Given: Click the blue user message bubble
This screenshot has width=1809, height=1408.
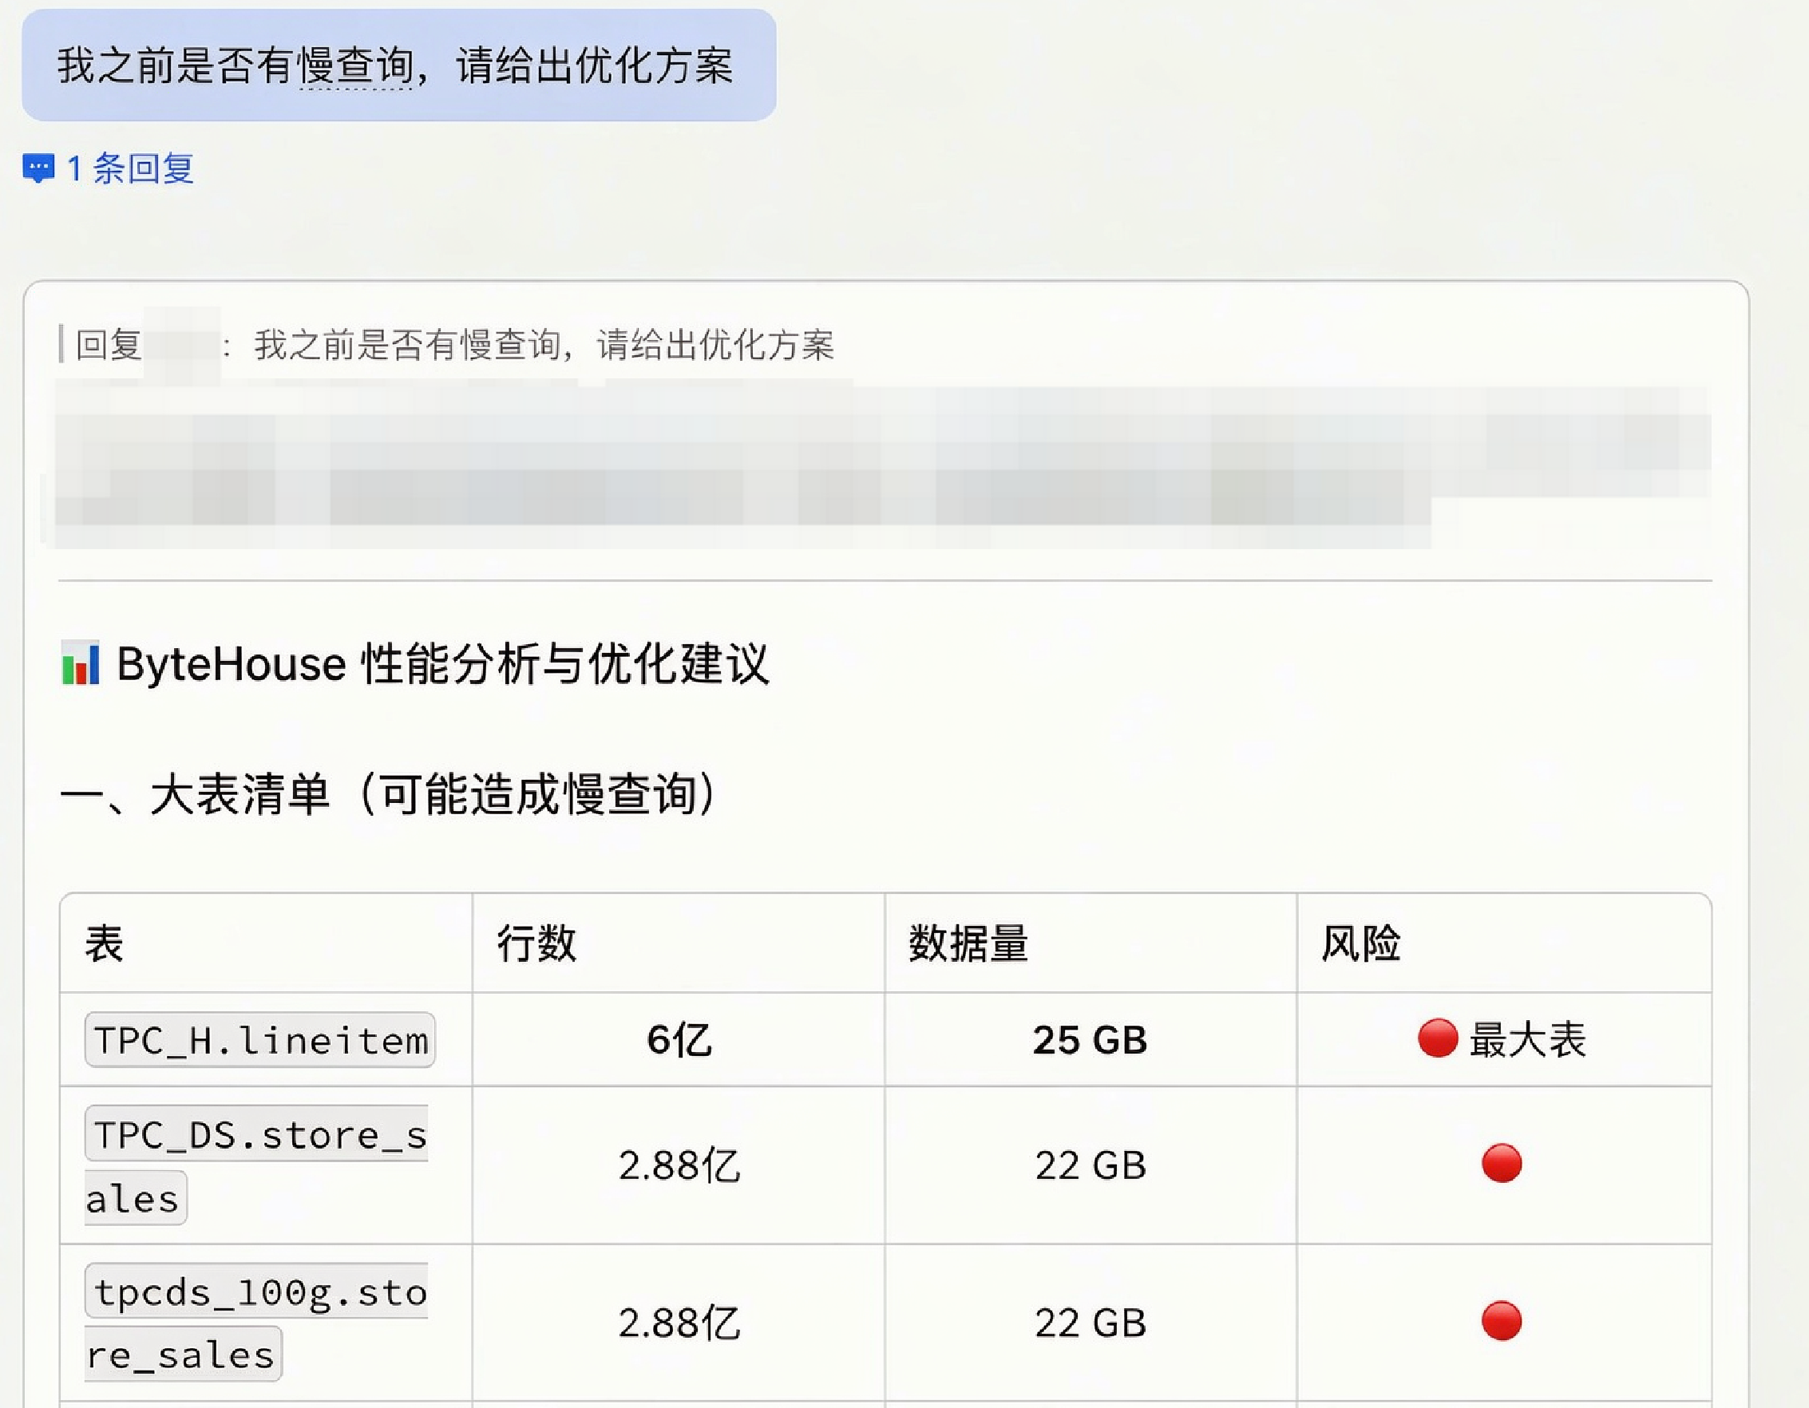Looking at the screenshot, I should click(399, 65).
